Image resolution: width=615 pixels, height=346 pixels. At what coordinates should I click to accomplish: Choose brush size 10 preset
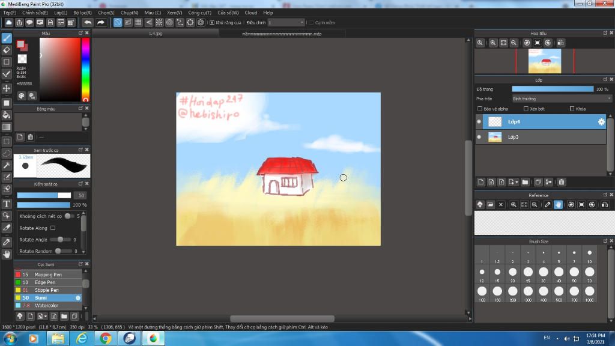point(590,255)
